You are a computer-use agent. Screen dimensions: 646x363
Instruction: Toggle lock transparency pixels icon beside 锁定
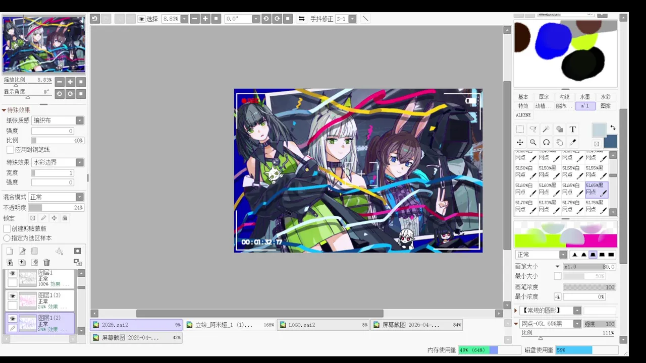pos(33,218)
